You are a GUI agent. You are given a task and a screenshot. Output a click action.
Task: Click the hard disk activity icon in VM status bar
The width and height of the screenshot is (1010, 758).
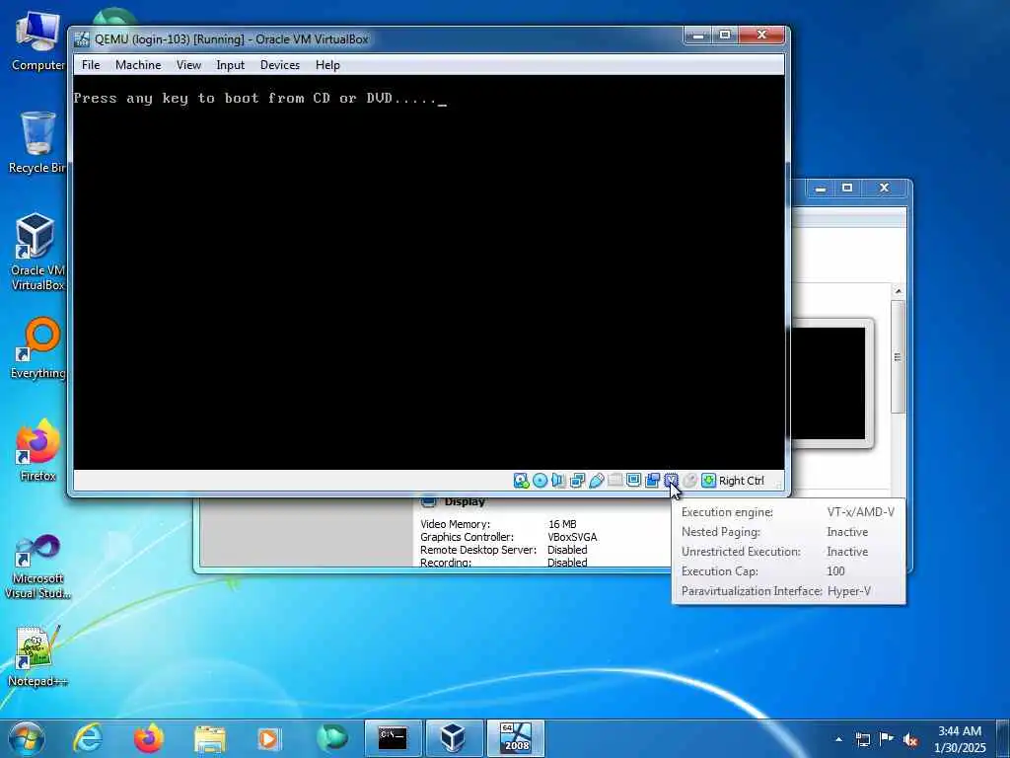click(521, 481)
